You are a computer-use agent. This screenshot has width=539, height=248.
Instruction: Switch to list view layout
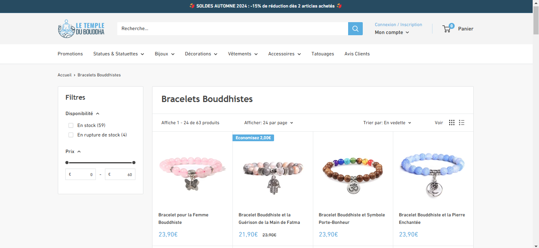462,123
